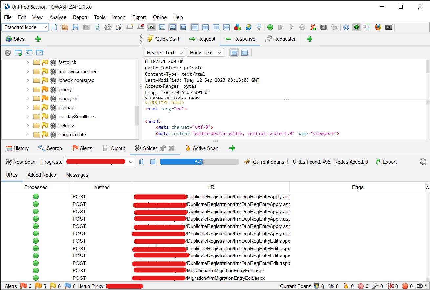Image resolution: width=430 pixels, height=290 pixels.
Task: Click the Persist Session floppy disk icon
Action: pos(75,27)
